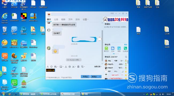This screenshot has height=96, width=174.
Task: Switch to the 文件 files tab
Action: click(70, 19)
